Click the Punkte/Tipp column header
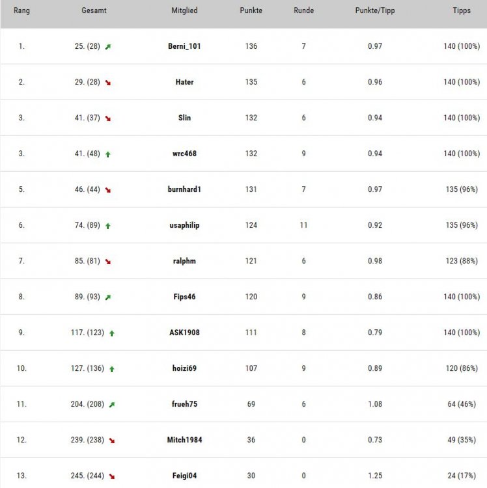The height and width of the screenshot is (488, 487). pyautogui.click(x=375, y=10)
